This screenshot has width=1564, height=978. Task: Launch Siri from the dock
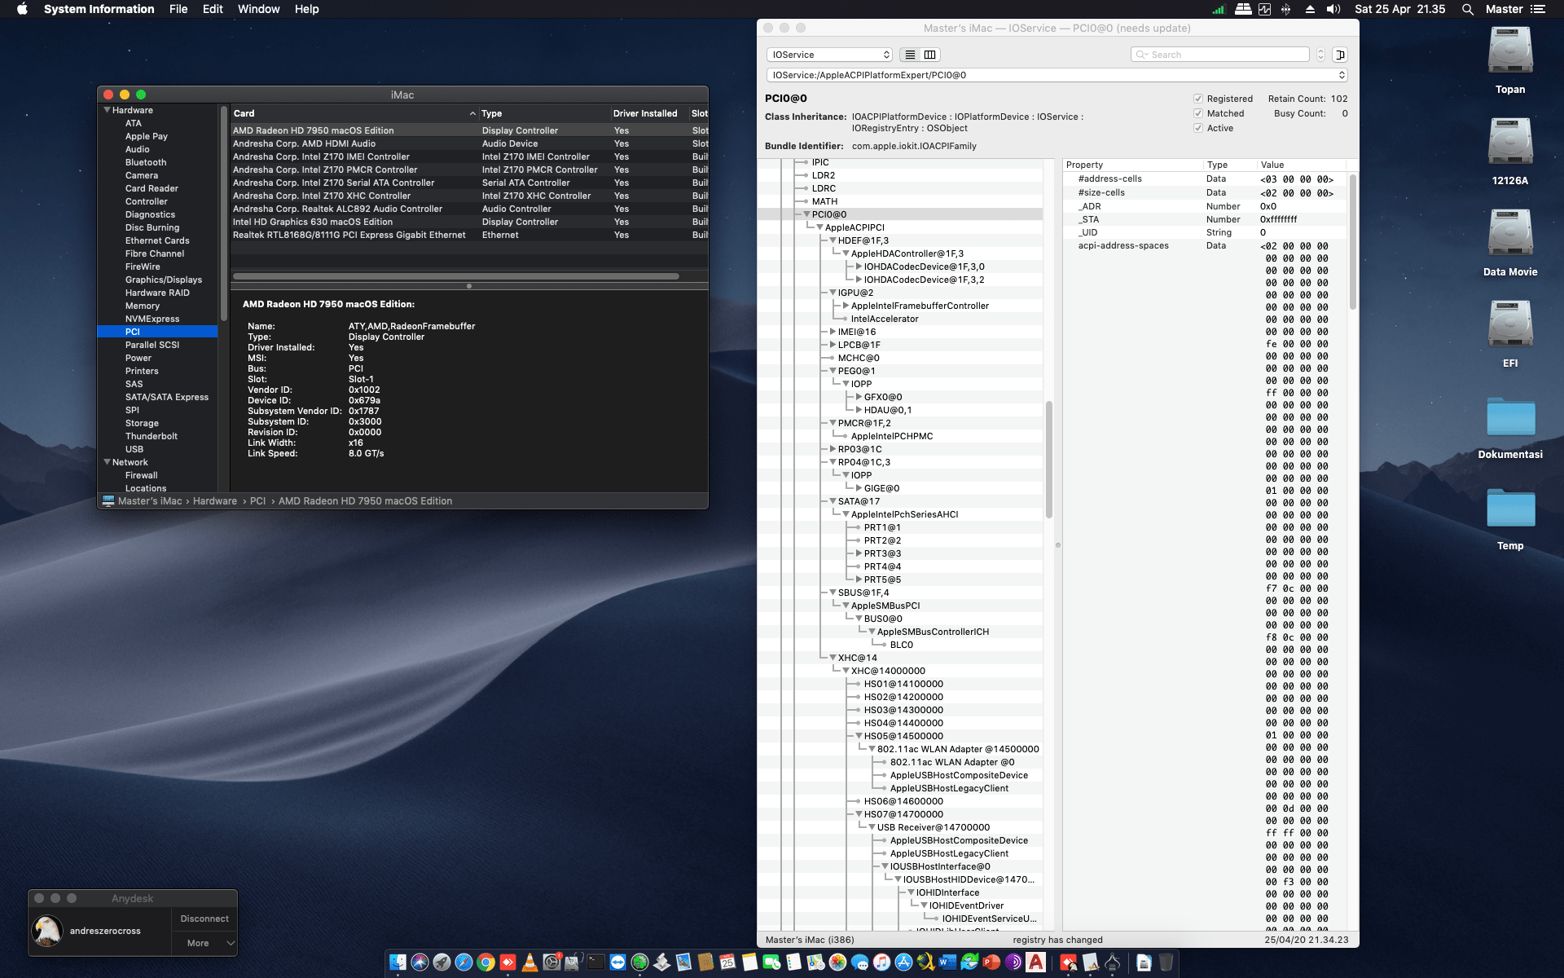[x=420, y=963]
